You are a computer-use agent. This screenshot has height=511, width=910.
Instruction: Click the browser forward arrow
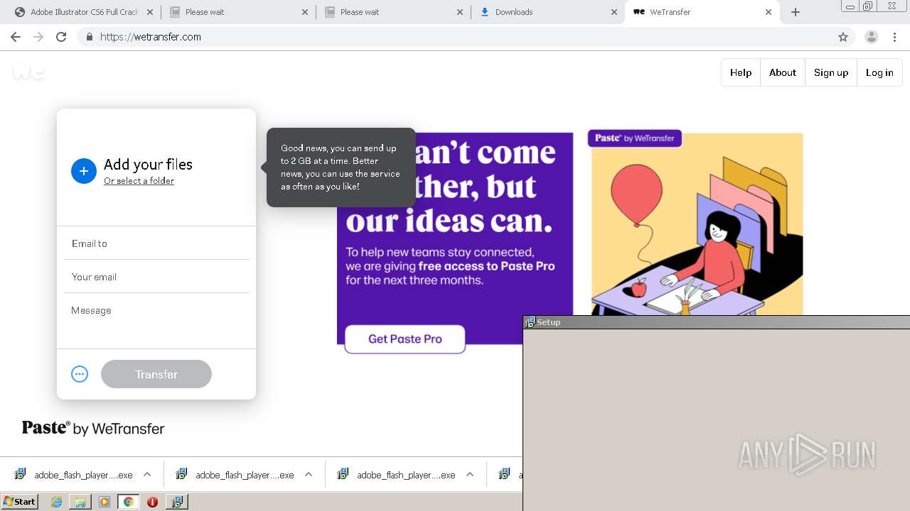point(38,37)
